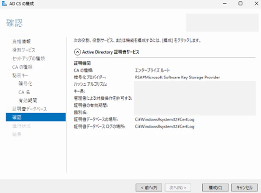Screen dimensions: 261x193
Task: Click the 証明書データベースの場所 path value
Action: click(x=165, y=120)
